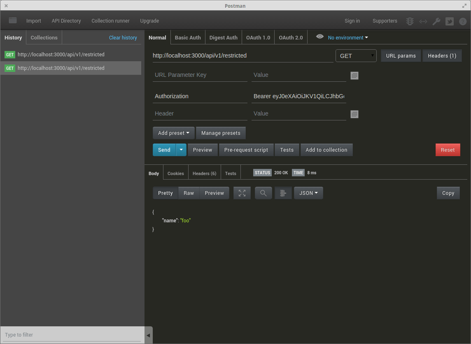The image size is (471, 344).
Task: Click the bulk edit icon for URL parameters
Action: pyautogui.click(x=354, y=76)
